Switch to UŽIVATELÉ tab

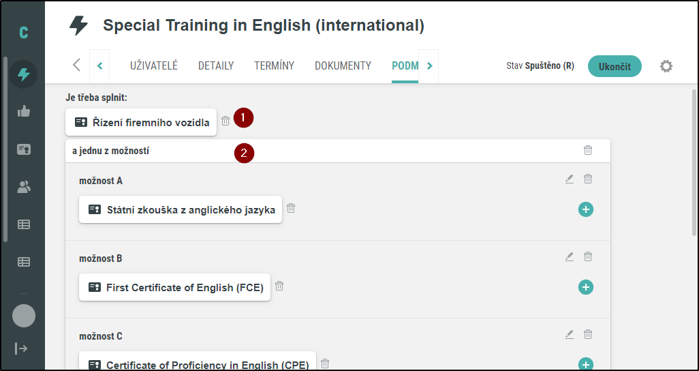(154, 66)
